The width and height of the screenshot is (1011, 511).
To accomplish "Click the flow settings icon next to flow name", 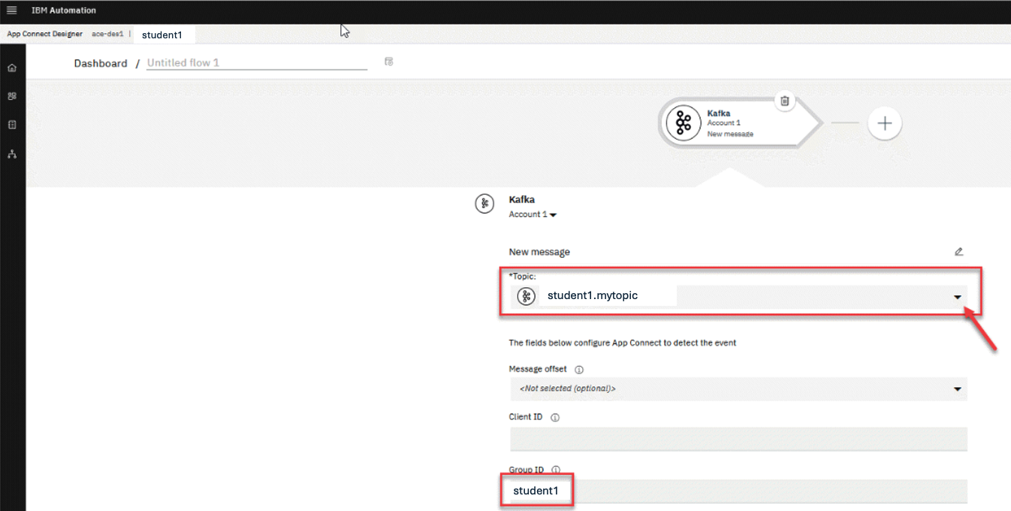I will coord(389,62).
